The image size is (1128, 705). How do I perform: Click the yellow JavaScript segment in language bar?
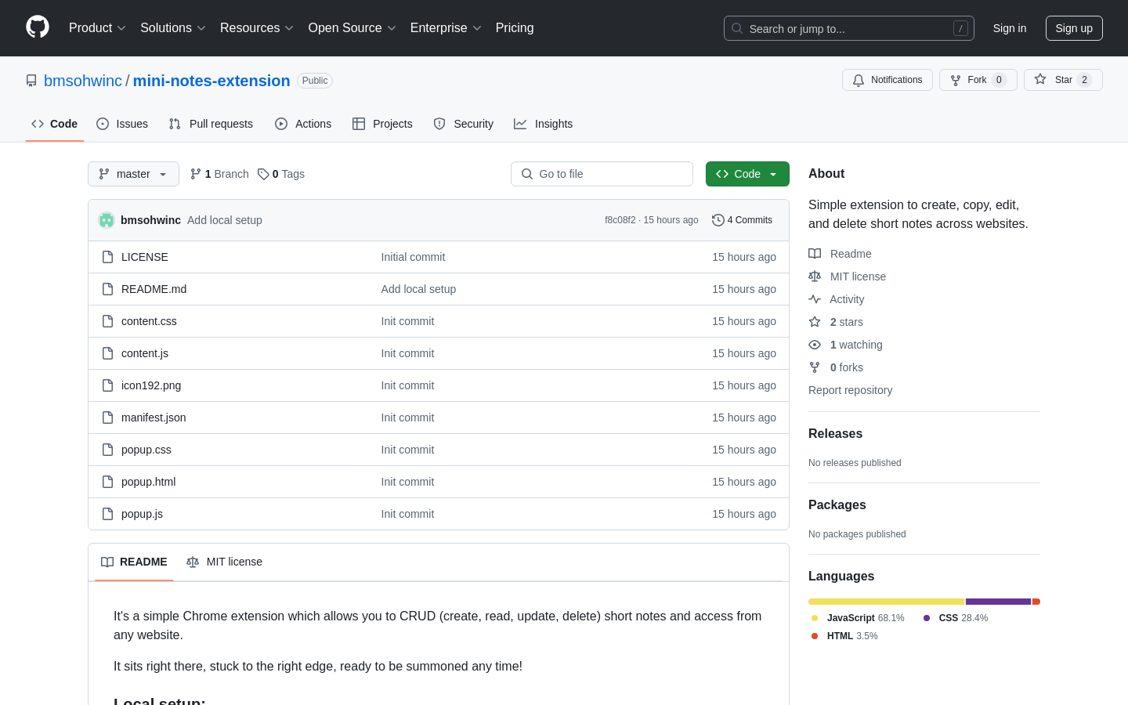(x=886, y=602)
